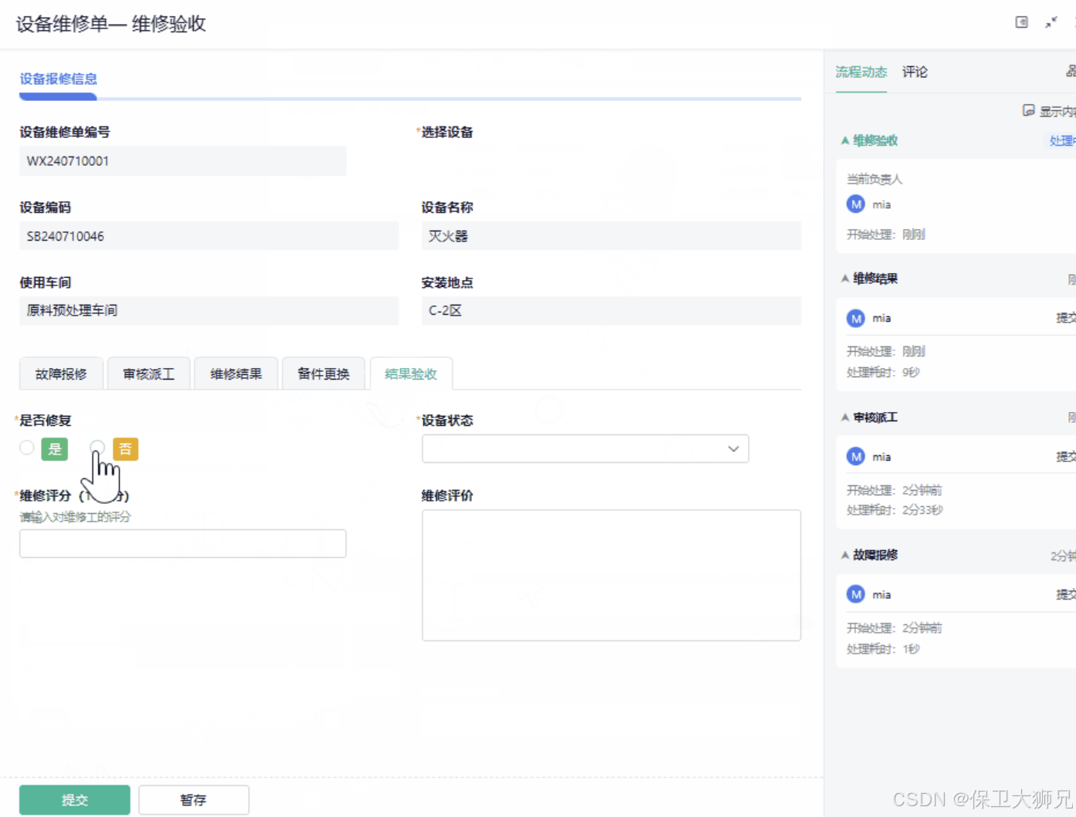Image resolution: width=1076 pixels, height=817 pixels.
Task: Click mia's avatar under 当前负责人
Action: click(855, 204)
